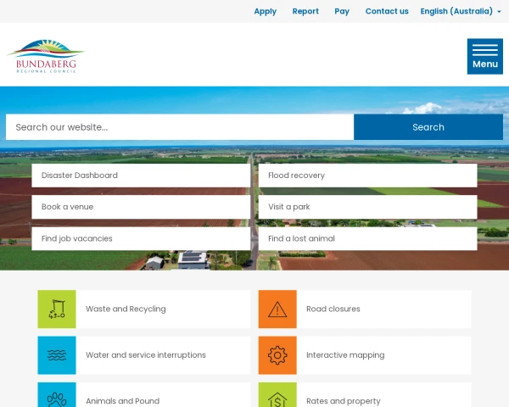Screen dimensions: 509x407
Task: Click the Bundaberg Regional Council logo
Action: pos(46,57)
